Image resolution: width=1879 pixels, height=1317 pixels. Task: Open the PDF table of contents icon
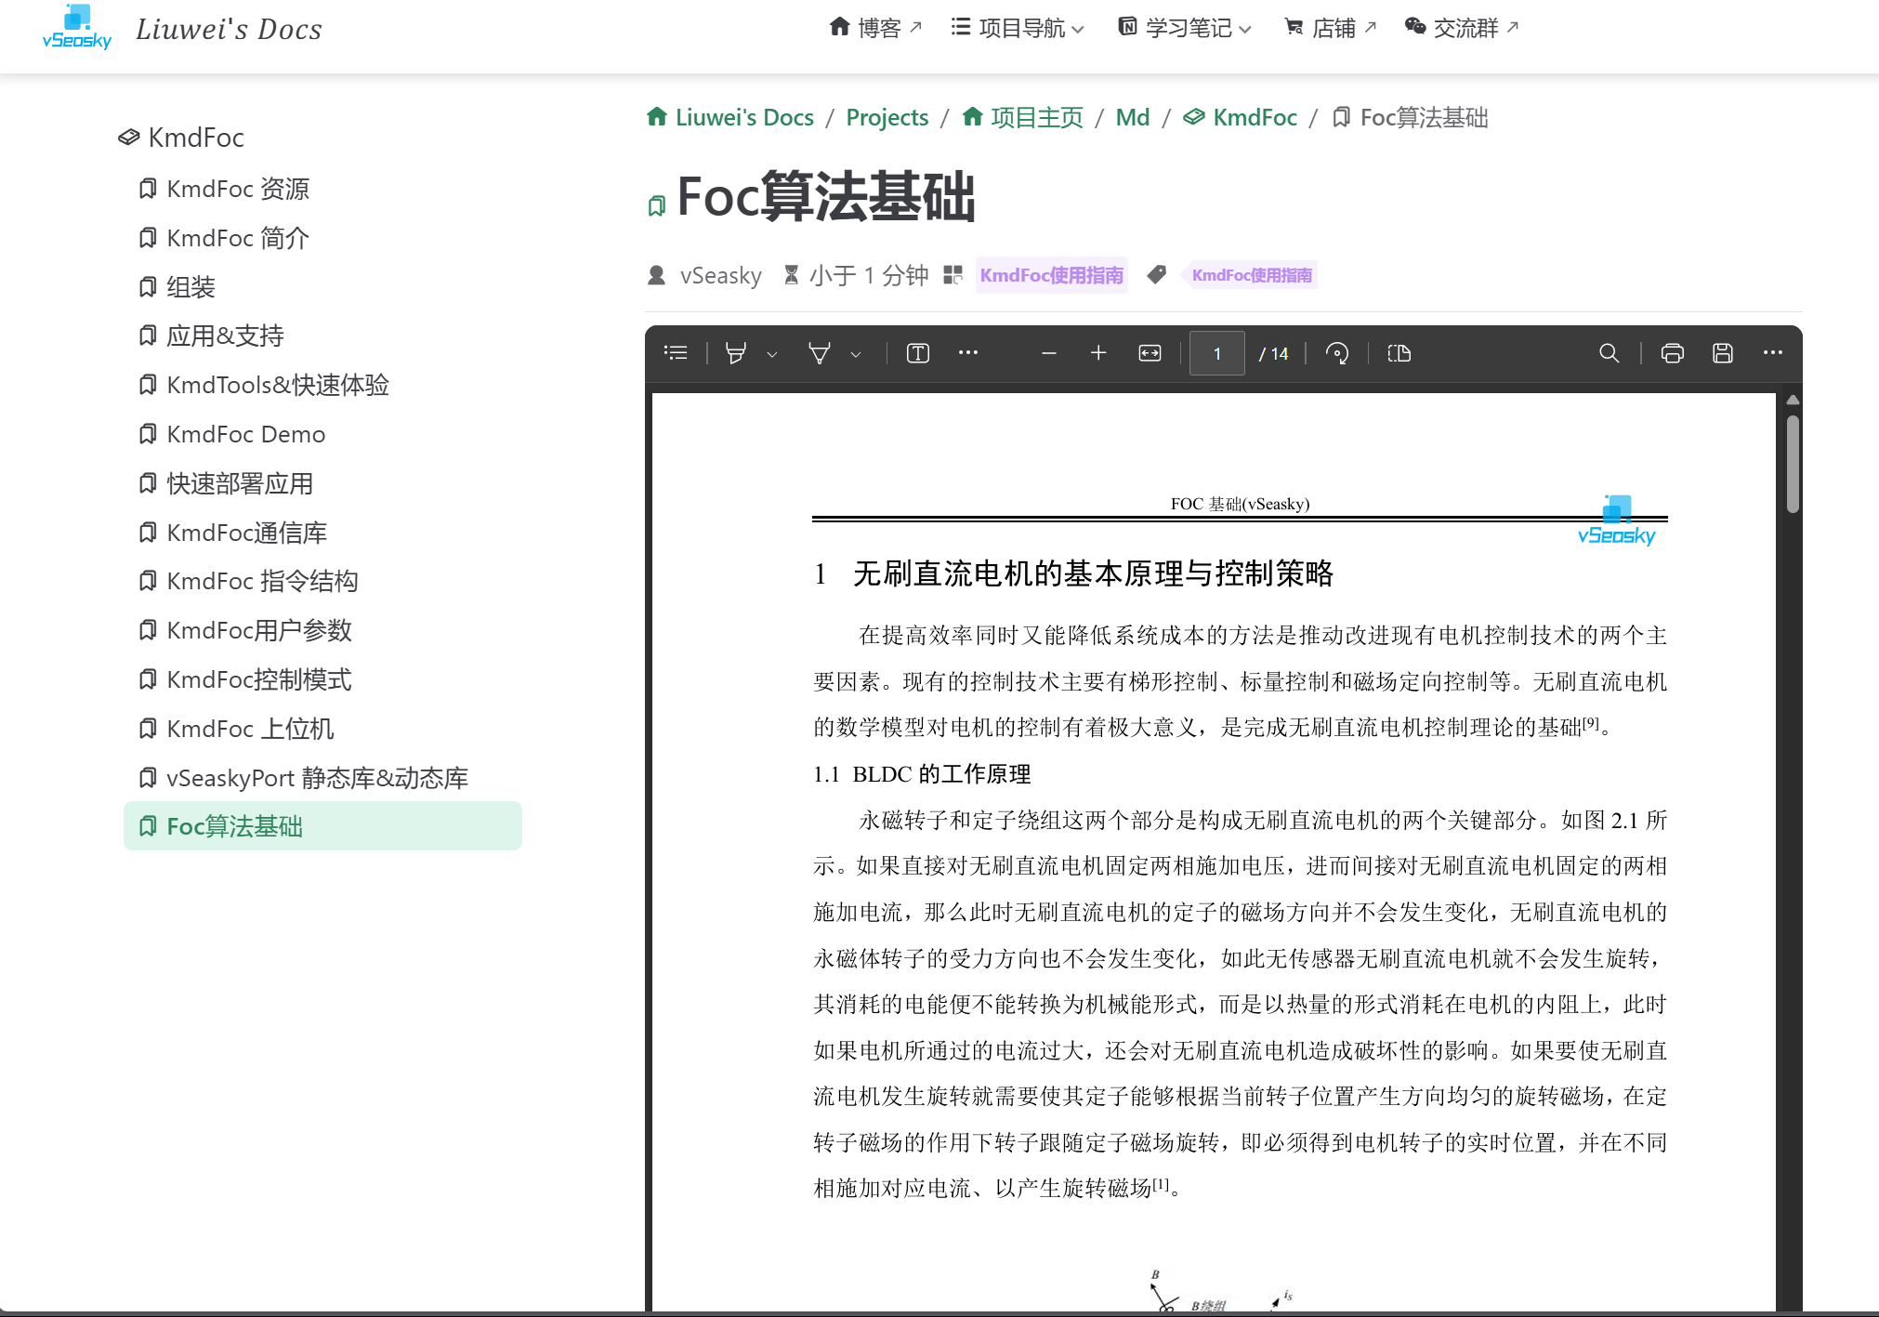pyautogui.click(x=676, y=353)
